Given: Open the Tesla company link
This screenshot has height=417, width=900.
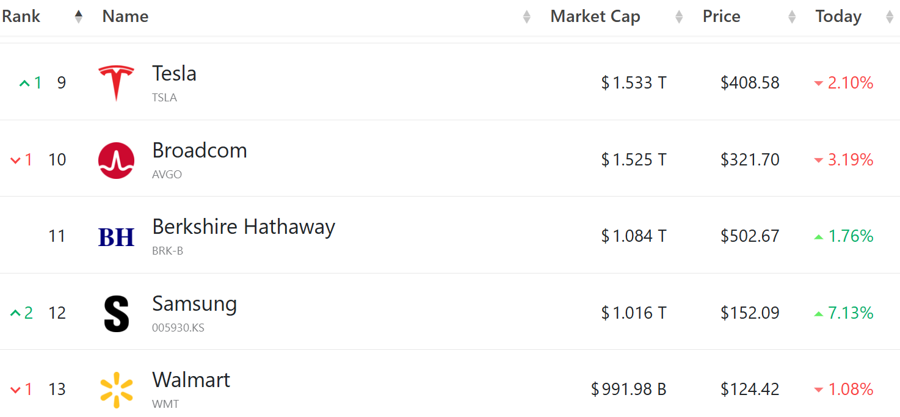Looking at the screenshot, I should [x=174, y=74].
